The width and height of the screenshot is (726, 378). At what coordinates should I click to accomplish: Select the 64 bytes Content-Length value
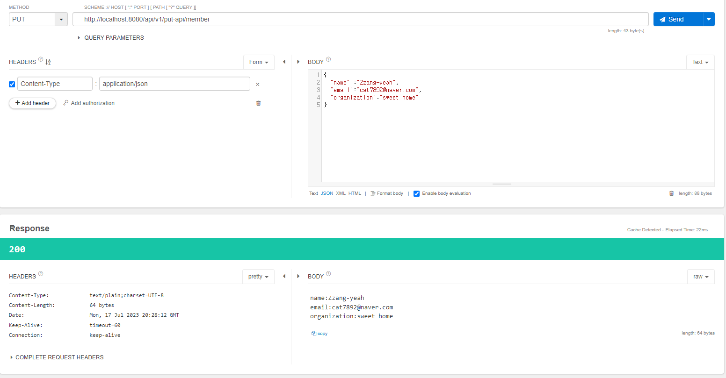coord(102,305)
